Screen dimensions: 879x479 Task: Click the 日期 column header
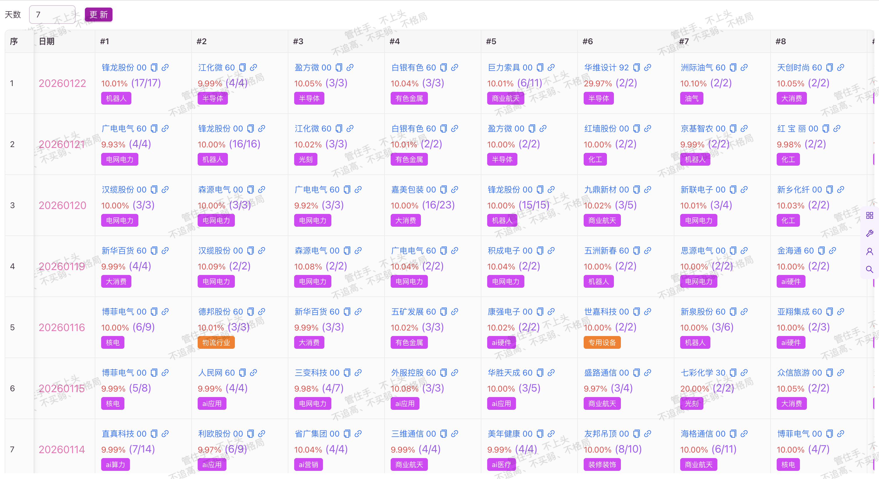coord(47,41)
